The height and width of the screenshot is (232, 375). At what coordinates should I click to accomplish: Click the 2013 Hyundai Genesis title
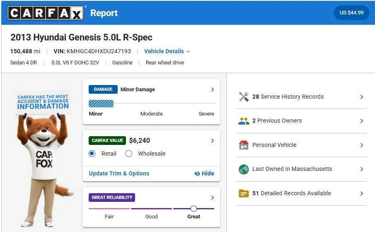tap(81, 38)
